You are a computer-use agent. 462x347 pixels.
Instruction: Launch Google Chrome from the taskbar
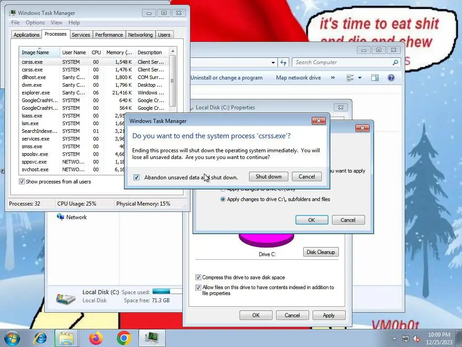[x=124, y=338]
